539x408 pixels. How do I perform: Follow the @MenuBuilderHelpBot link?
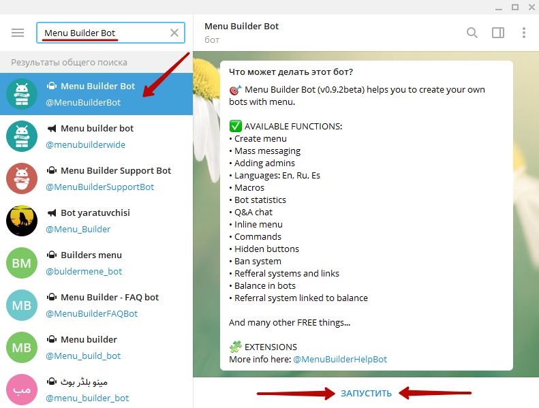340,359
